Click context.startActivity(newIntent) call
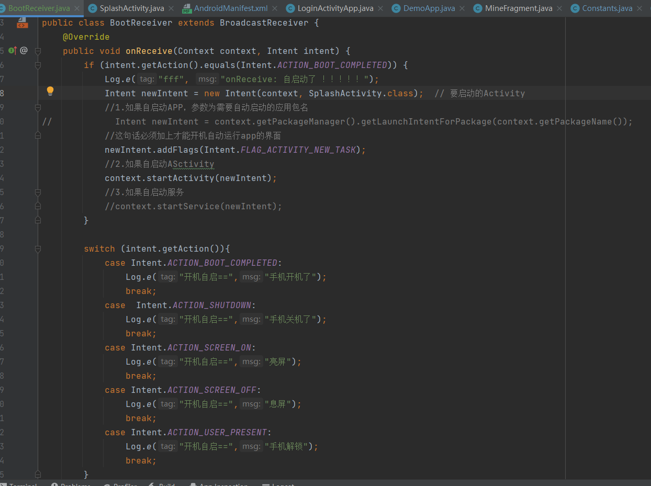651x486 pixels. (188, 178)
